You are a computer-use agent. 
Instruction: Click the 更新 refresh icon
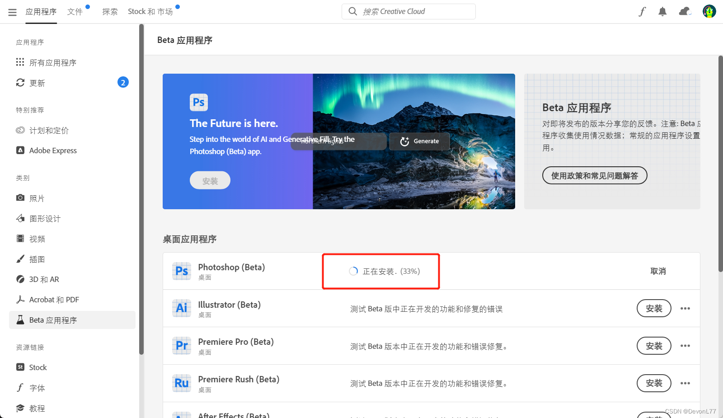click(20, 82)
